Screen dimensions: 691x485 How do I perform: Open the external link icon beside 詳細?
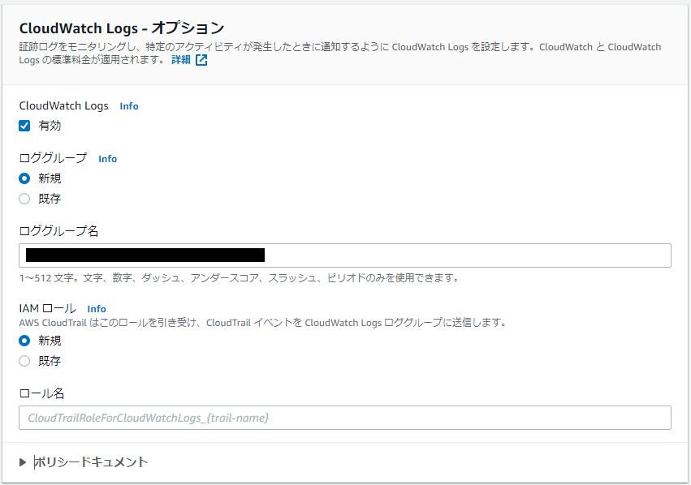pos(201,60)
